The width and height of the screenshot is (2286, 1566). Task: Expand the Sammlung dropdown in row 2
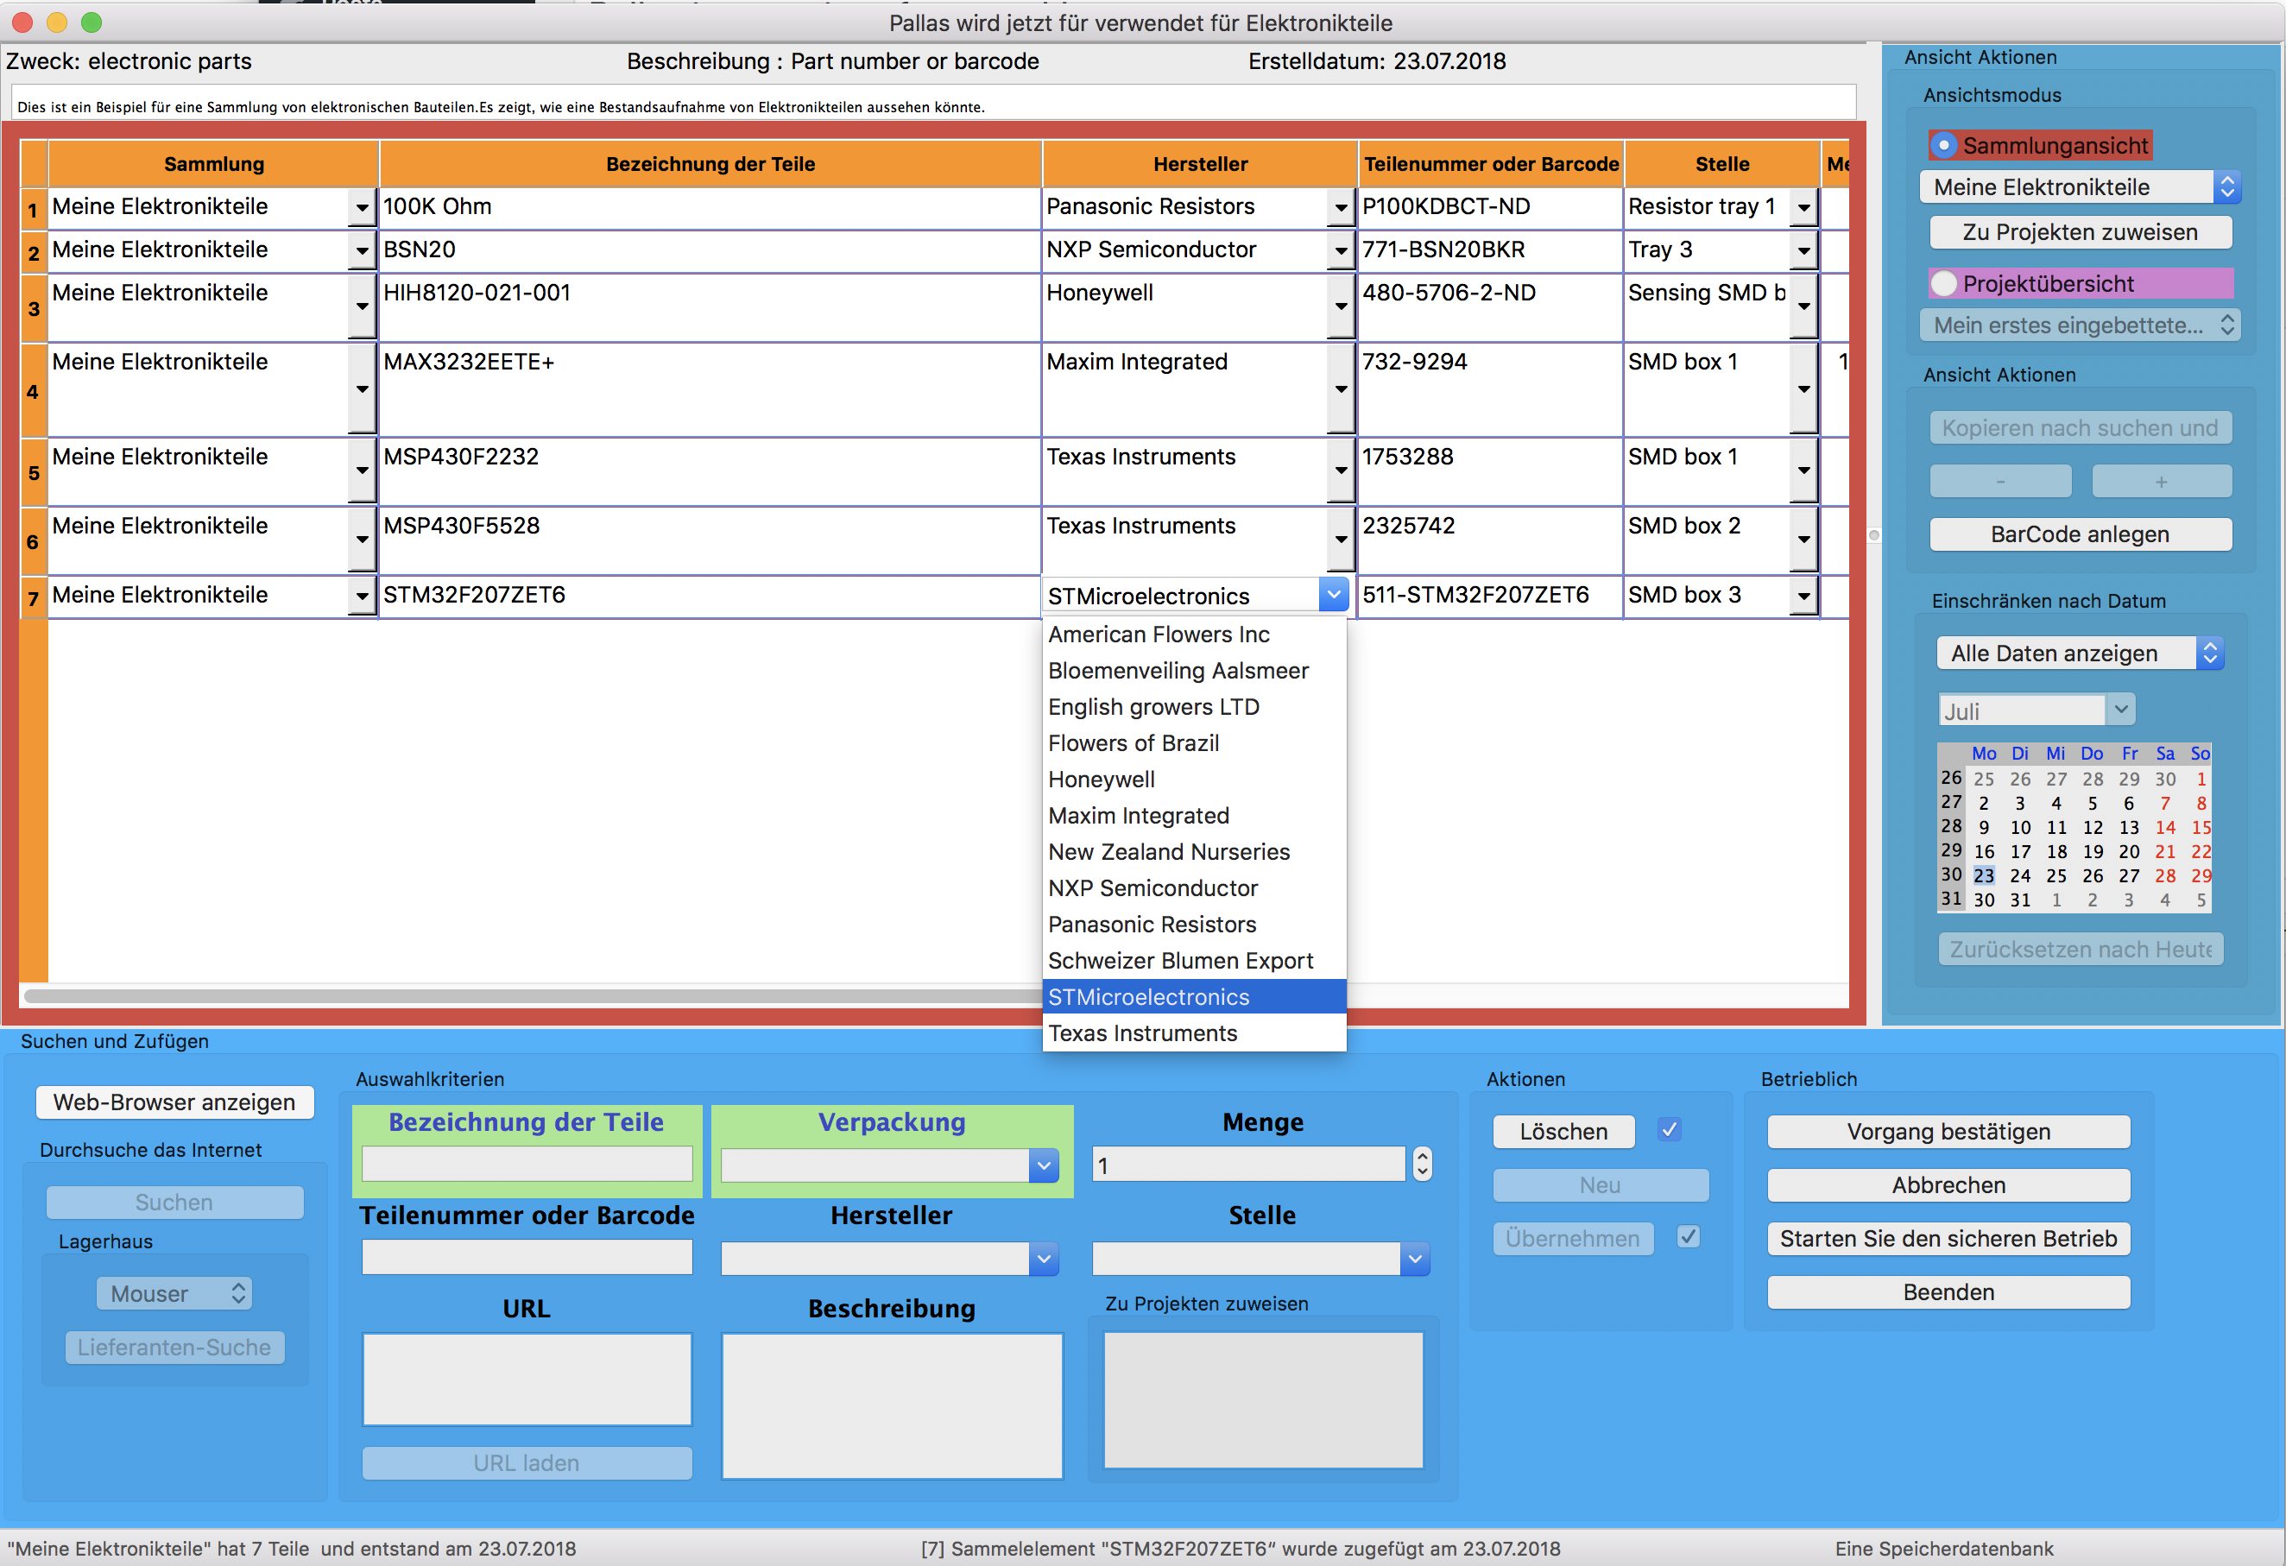pos(362,251)
